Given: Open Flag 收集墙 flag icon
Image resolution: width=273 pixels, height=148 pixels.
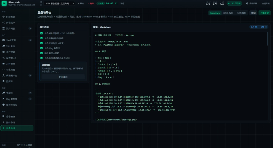Looking at the screenshot, I should pyautogui.click(x=4, y=99).
